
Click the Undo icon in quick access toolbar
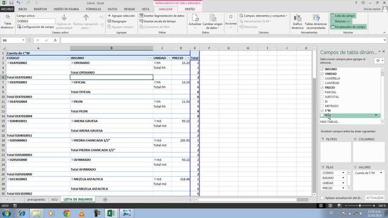(18, 2)
